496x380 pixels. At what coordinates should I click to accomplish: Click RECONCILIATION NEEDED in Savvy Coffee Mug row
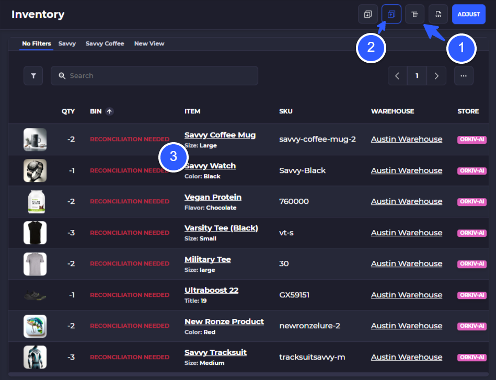[x=130, y=139]
